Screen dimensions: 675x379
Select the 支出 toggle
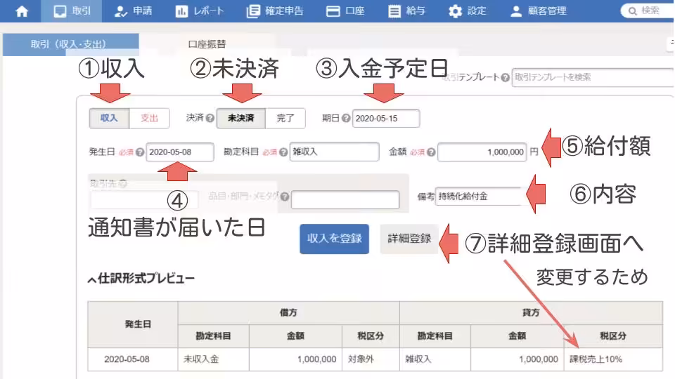149,118
